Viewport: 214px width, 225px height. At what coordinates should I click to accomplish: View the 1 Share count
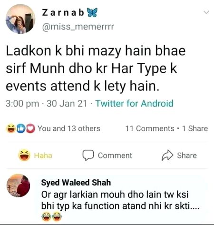(x=195, y=128)
